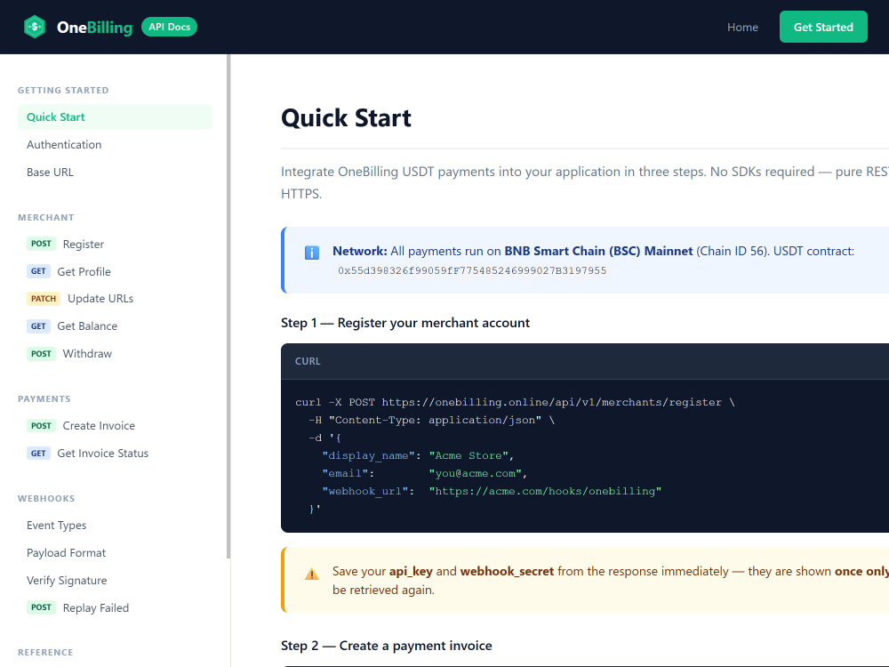The image size is (889, 667).
Task: Click the Step 2 create invoice heading
Action: pos(387,646)
